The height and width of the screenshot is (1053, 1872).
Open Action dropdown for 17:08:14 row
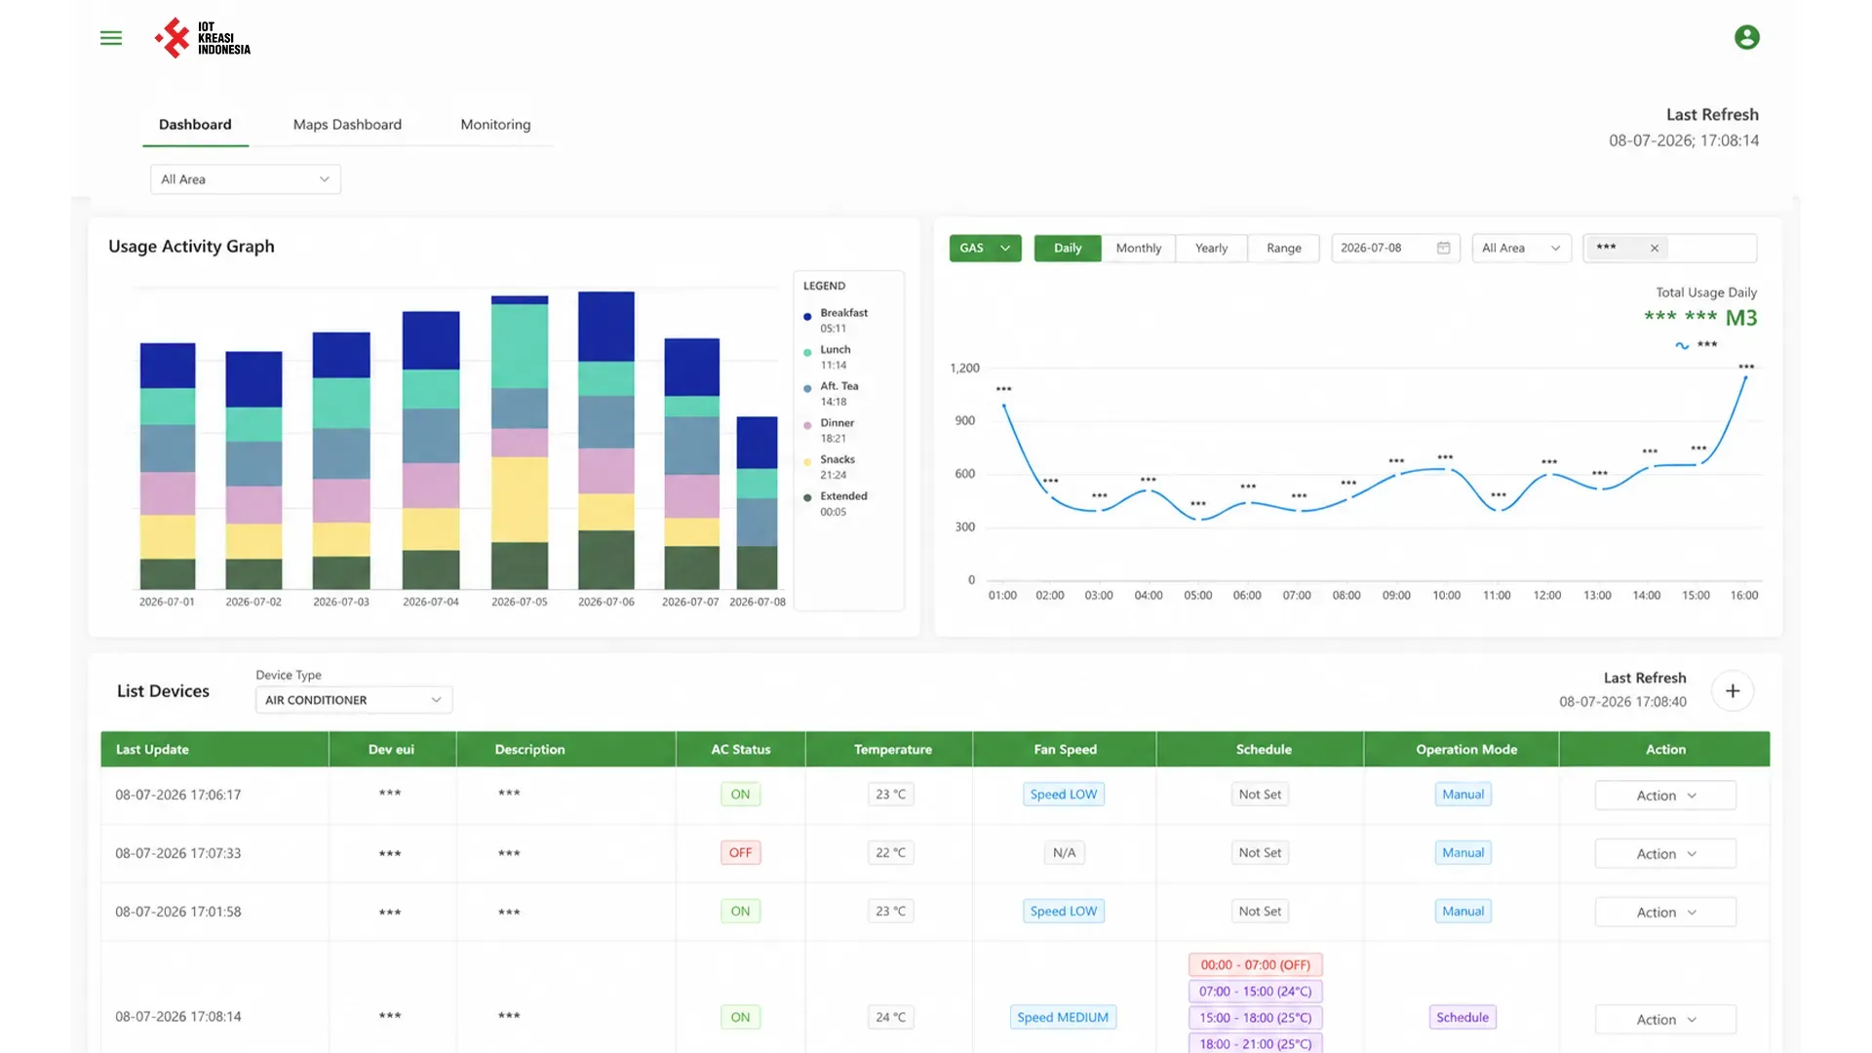point(1665,1020)
